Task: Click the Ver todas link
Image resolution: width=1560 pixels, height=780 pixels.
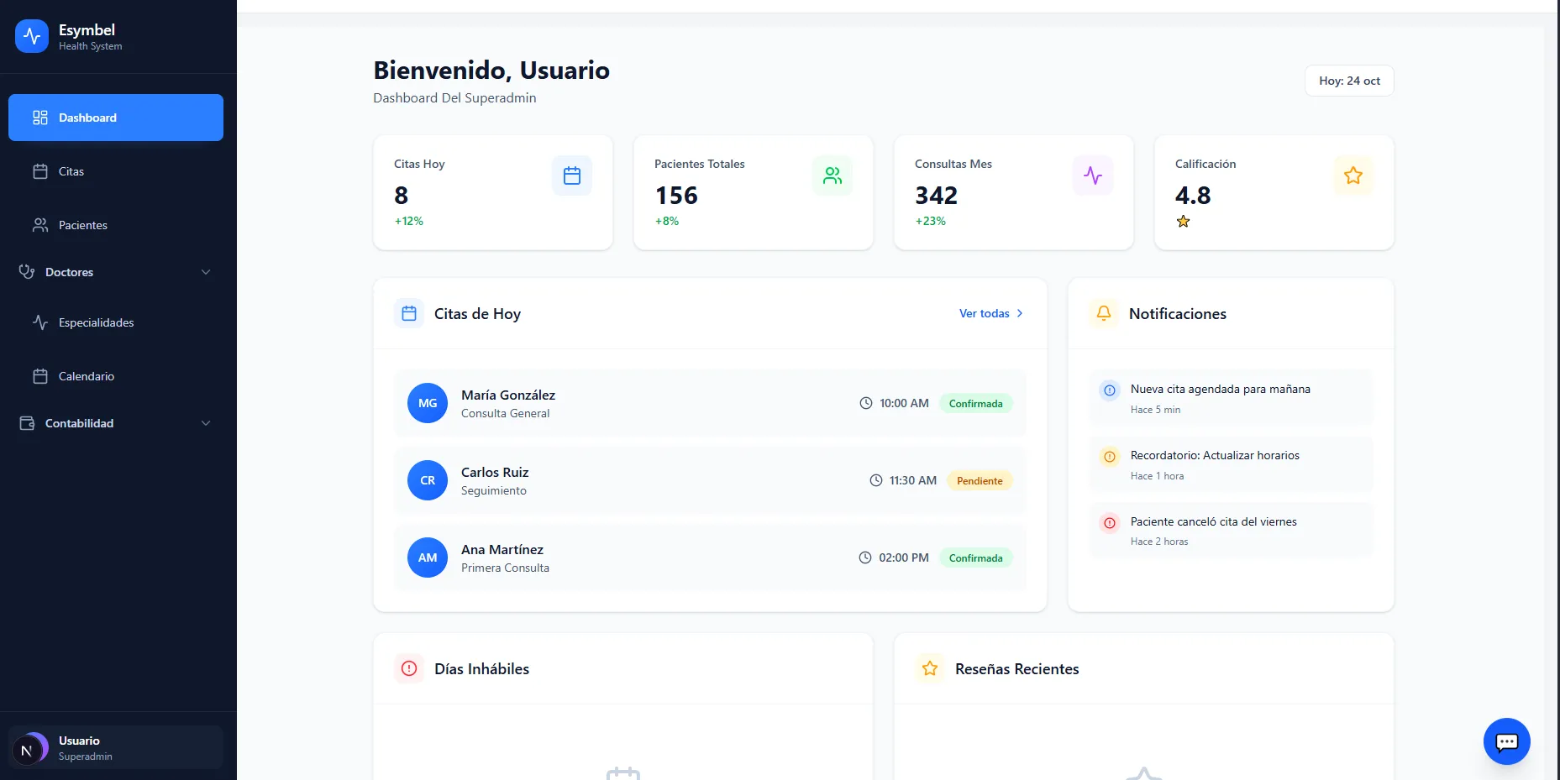Action: pyautogui.click(x=990, y=313)
